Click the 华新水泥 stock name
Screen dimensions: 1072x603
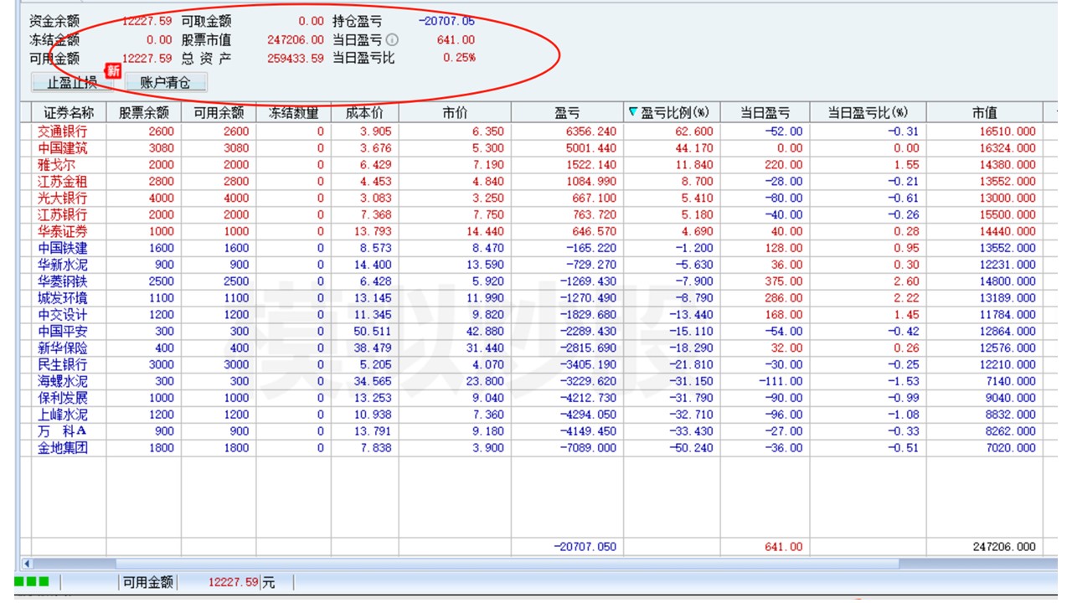63,265
